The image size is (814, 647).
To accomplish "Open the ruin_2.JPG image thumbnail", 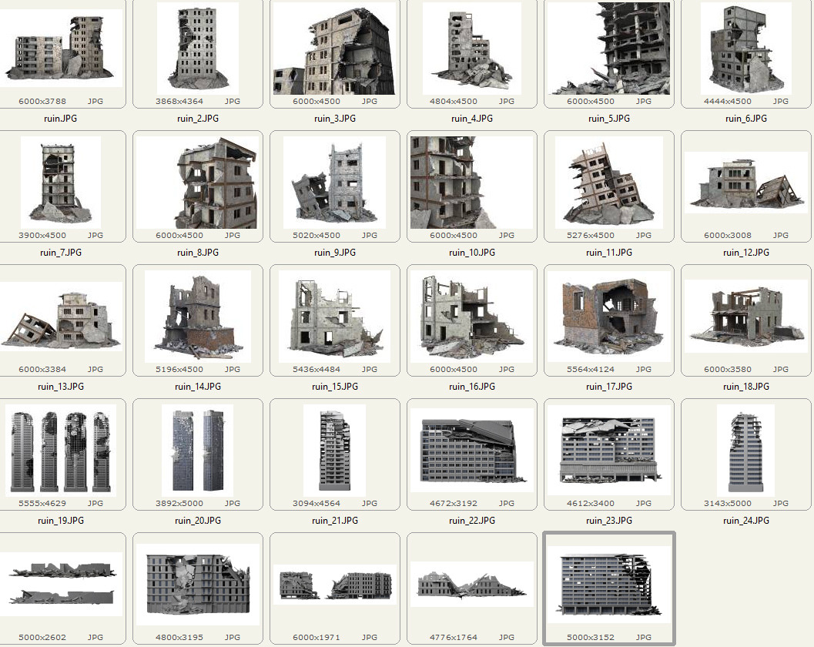I will pos(198,49).
